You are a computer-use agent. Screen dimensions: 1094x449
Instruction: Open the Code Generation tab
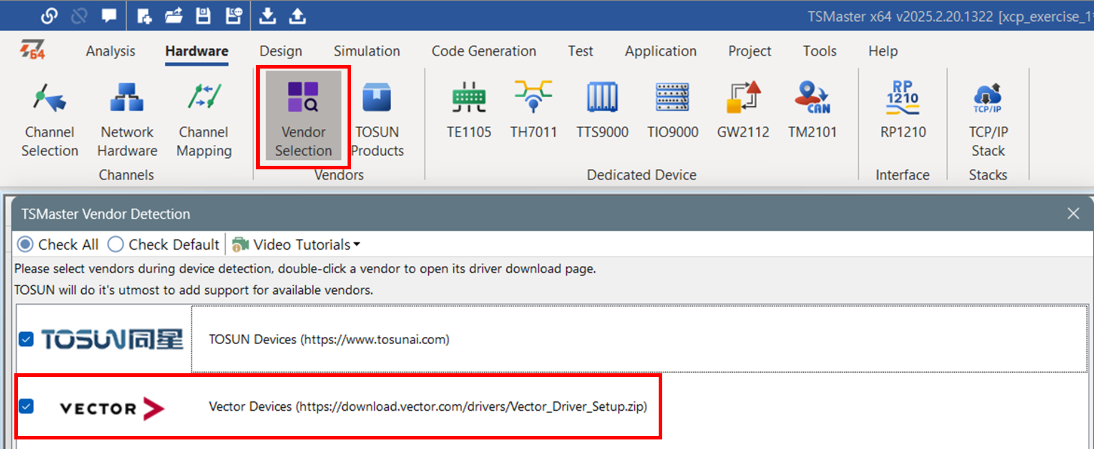tap(484, 51)
